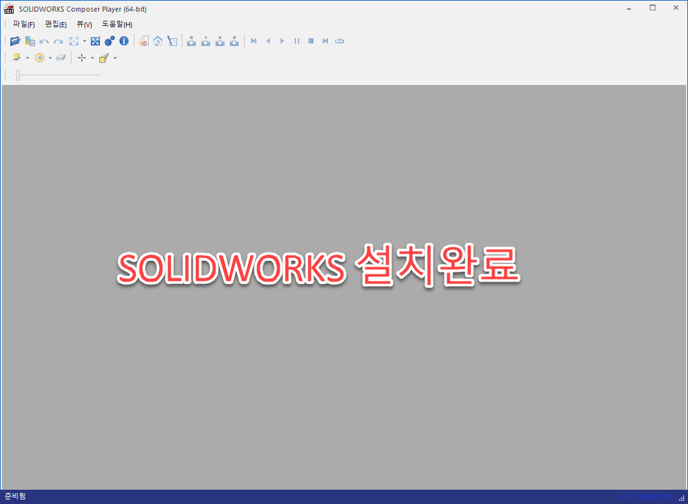Expand the eye visibility dropdown arrow
This screenshot has height=504, width=688.
(50, 58)
